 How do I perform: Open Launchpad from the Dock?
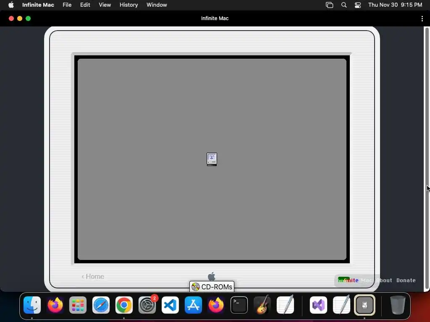(78, 305)
